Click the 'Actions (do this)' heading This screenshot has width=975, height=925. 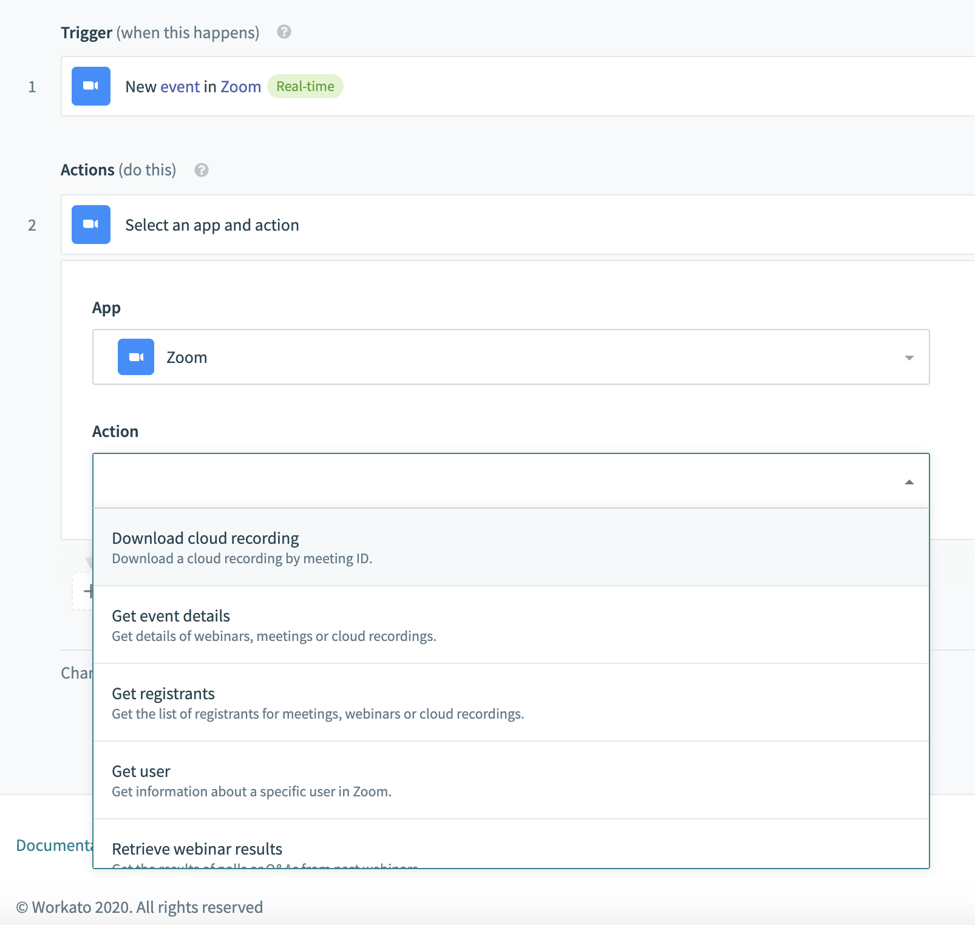pyautogui.click(x=118, y=170)
